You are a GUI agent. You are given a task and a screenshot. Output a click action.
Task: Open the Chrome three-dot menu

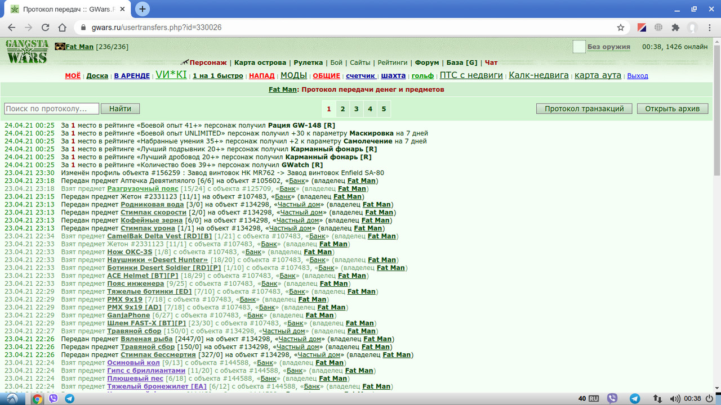(709, 27)
